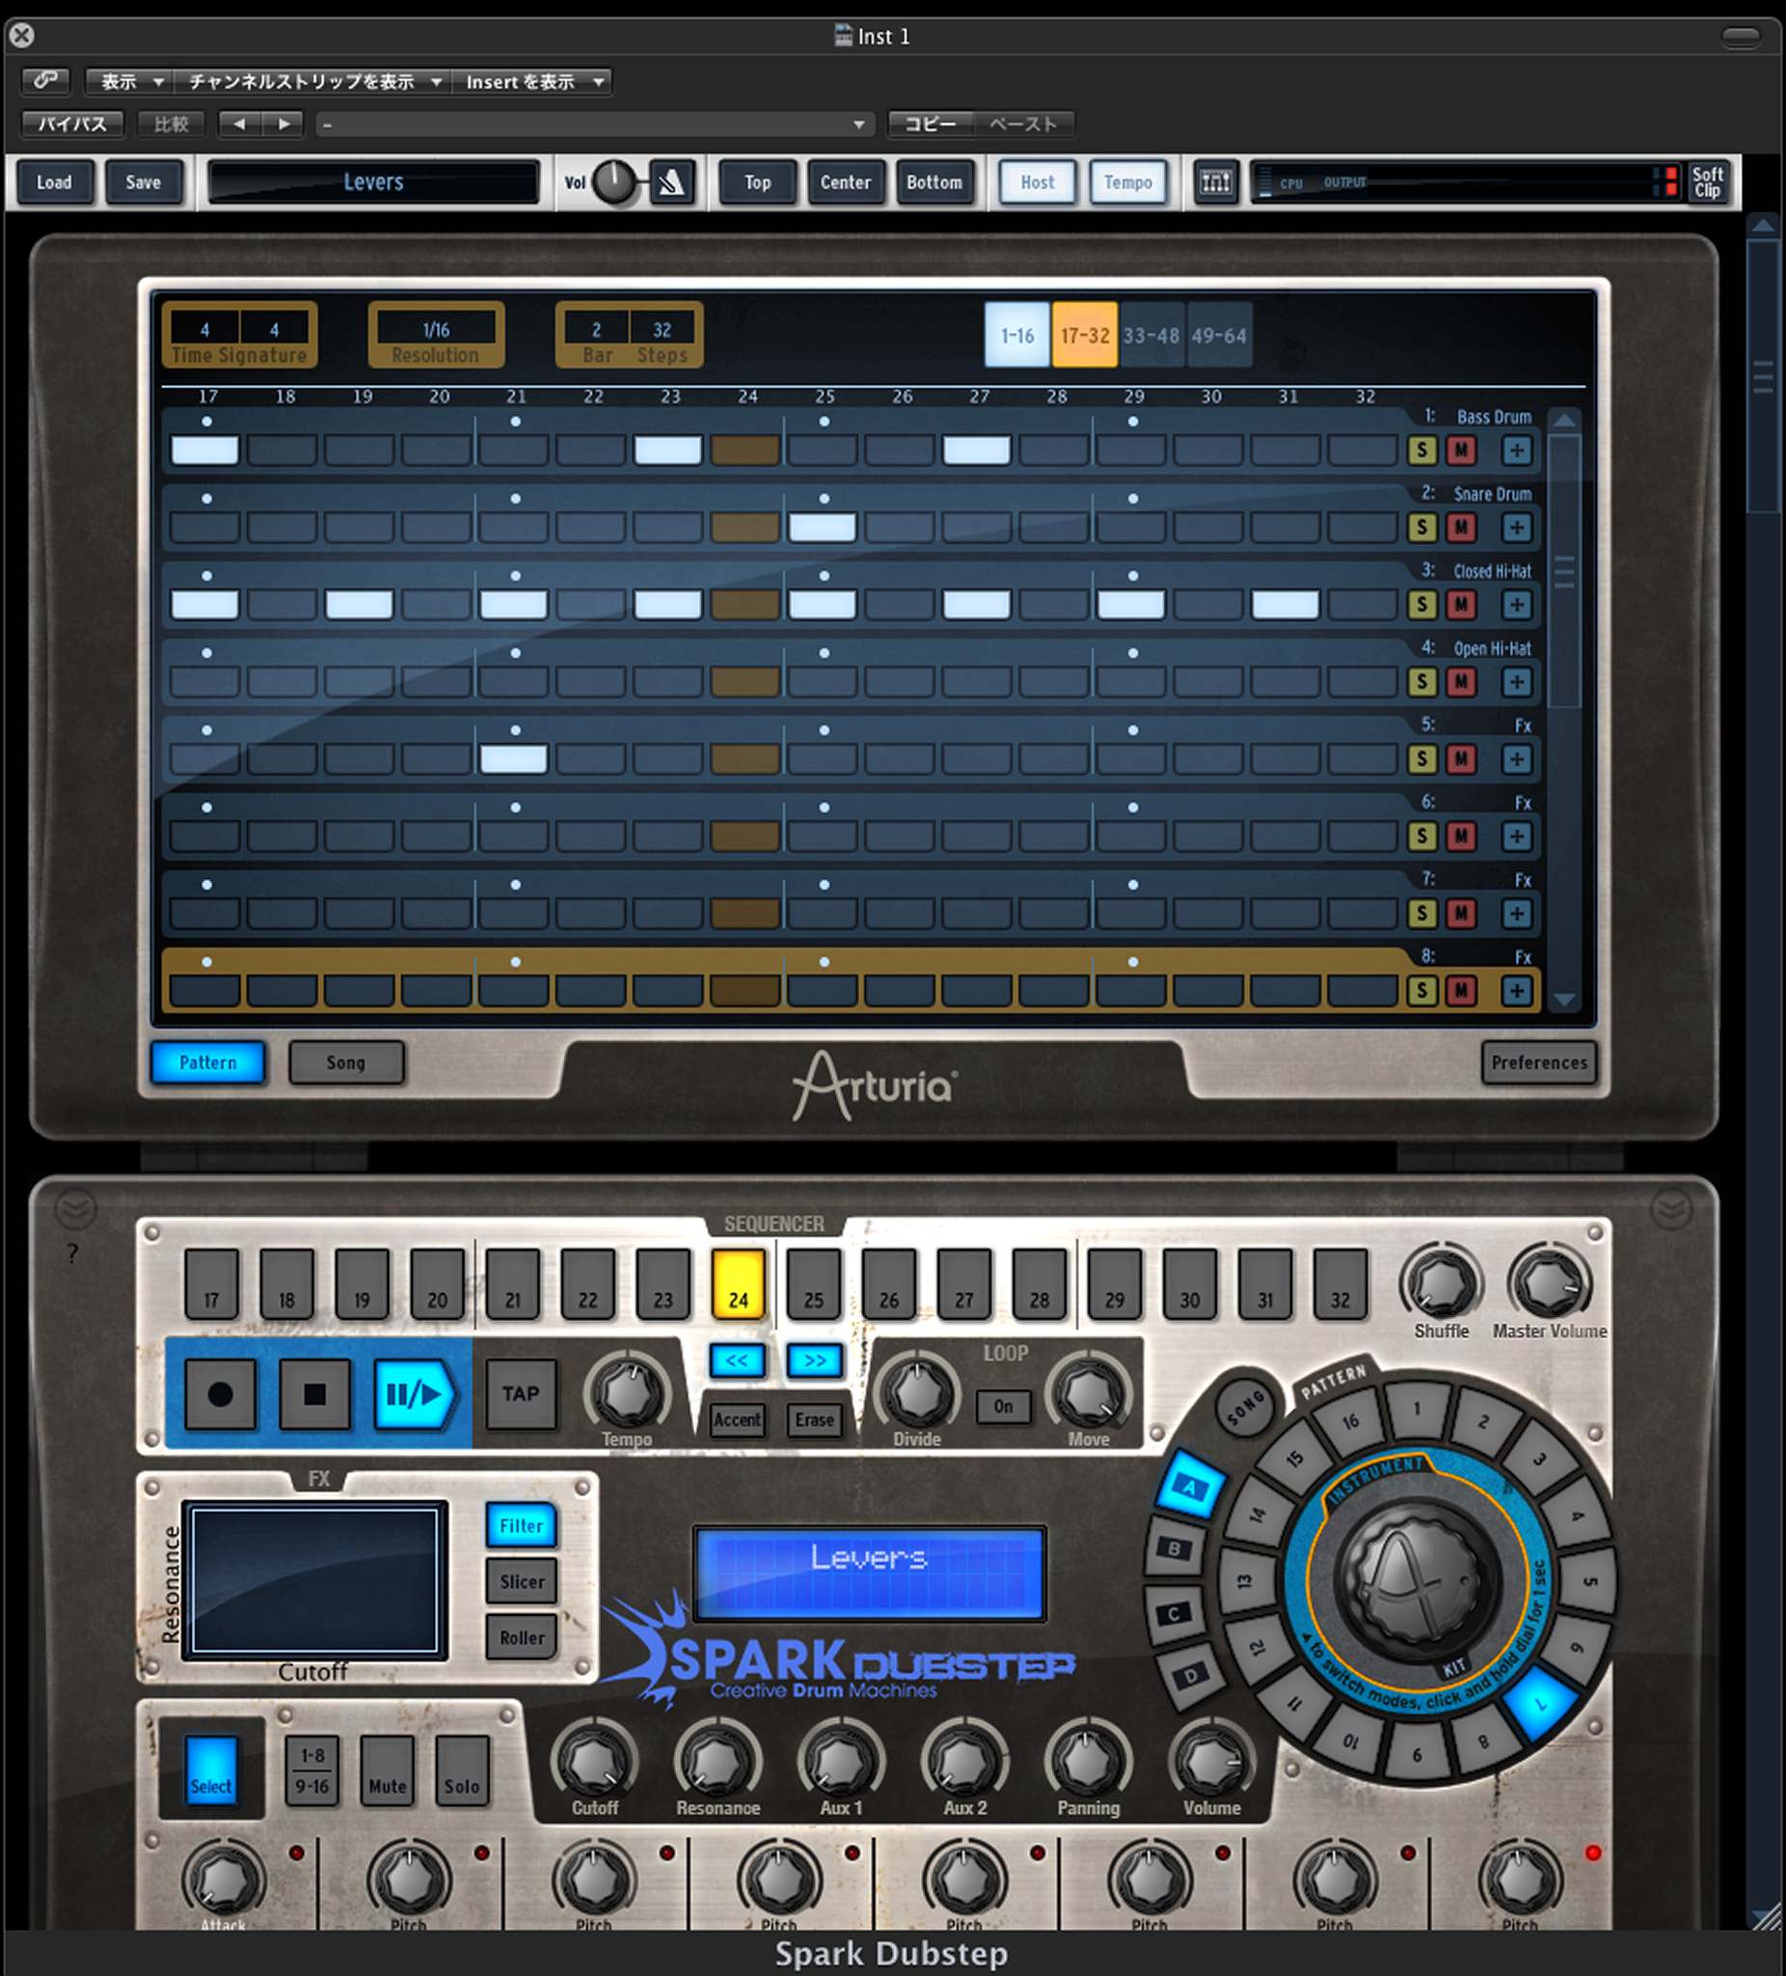Toggle Soft Clip button

click(1708, 182)
